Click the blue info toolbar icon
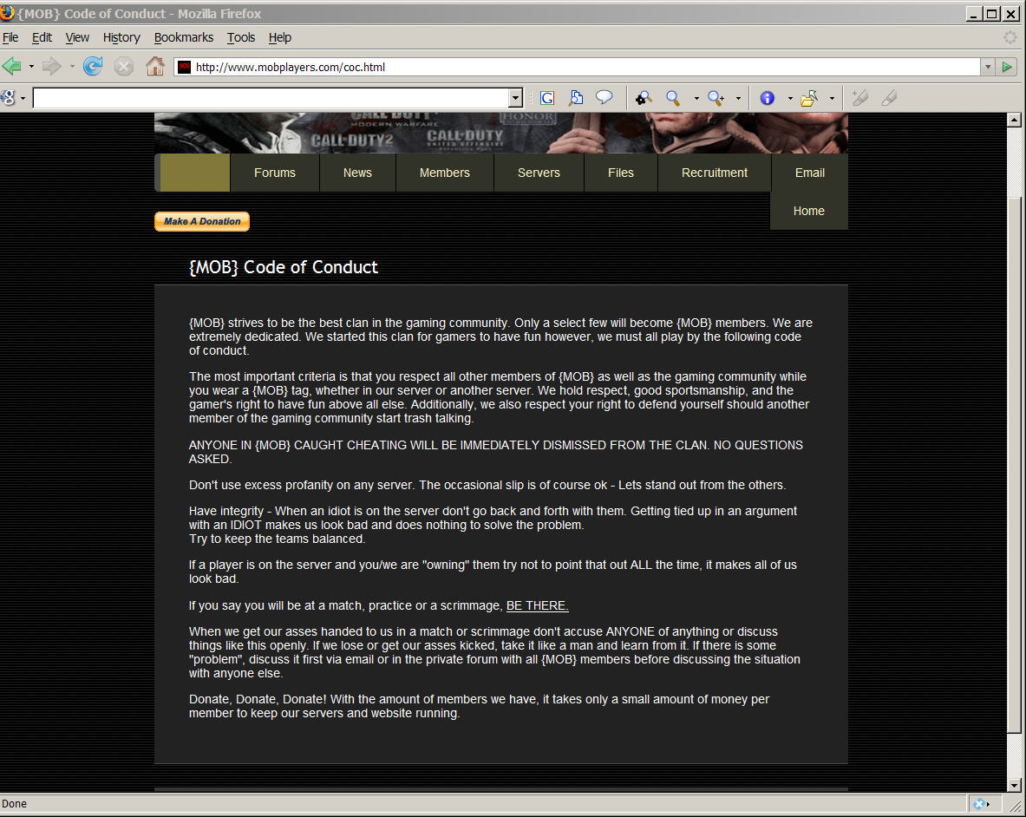1026x817 pixels. click(767, 98)
